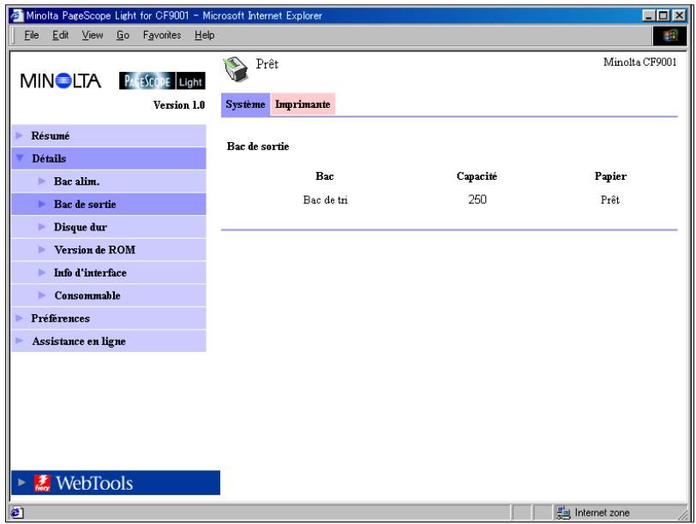Expand the WebTools arrow
This screenshot has width=696, height=524.
coord(21,482)
